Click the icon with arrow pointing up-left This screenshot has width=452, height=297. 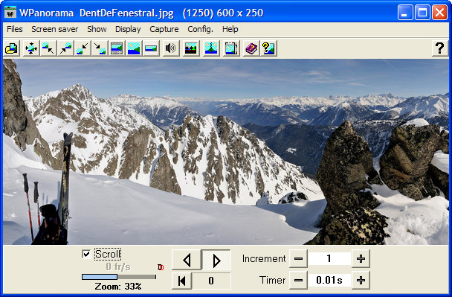point(48,48)
